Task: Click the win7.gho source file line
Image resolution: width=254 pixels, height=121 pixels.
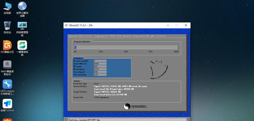Action: click(x=114, y=89)
